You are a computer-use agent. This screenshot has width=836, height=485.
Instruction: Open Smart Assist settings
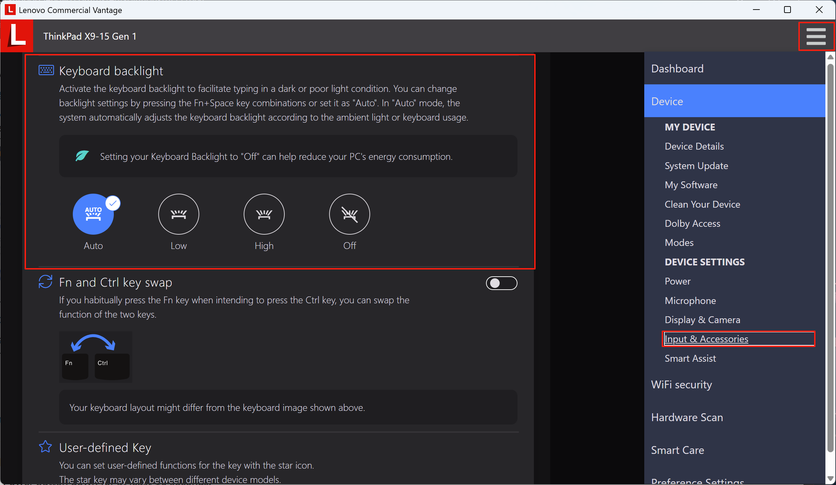(690, 358)
